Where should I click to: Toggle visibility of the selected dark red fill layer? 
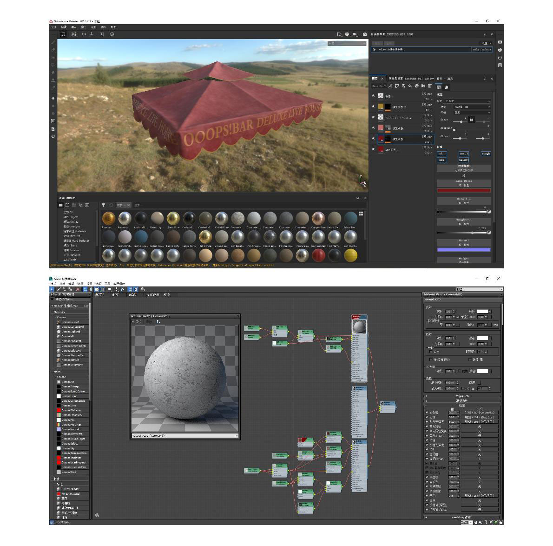point(374,138)
